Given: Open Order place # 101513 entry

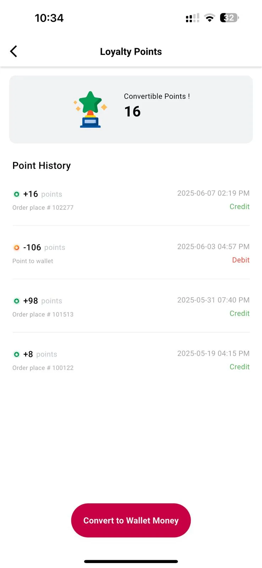Looking at the screenshot, I should (x=43, y=315).
